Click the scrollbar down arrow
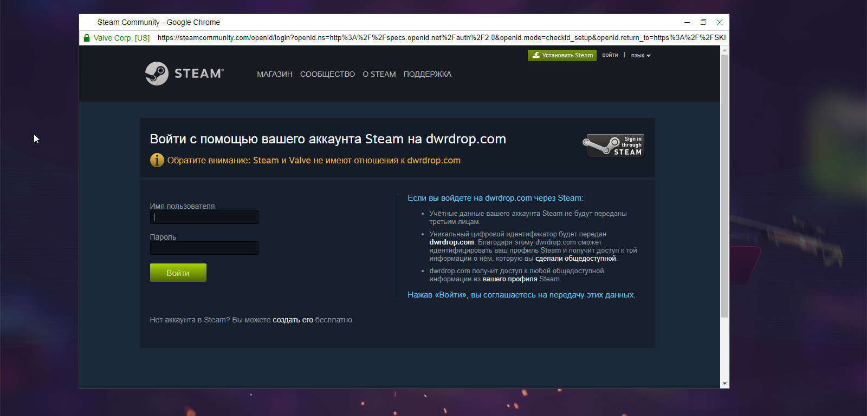The image size is (867, 416). click(x=724, y=384)
